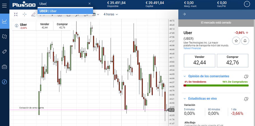255x126 pixels.
Task: Click the '96% De Compradores' label
Action: [x=235, y=82]
